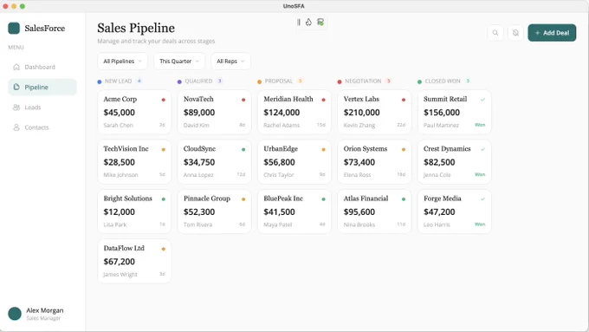Click the Negotiation count badge
The image size is (589, 332).
point(389,81)
